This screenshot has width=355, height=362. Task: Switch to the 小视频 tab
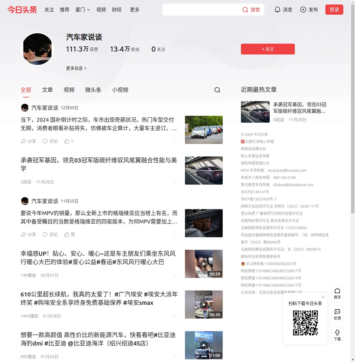tap(120, 90)
